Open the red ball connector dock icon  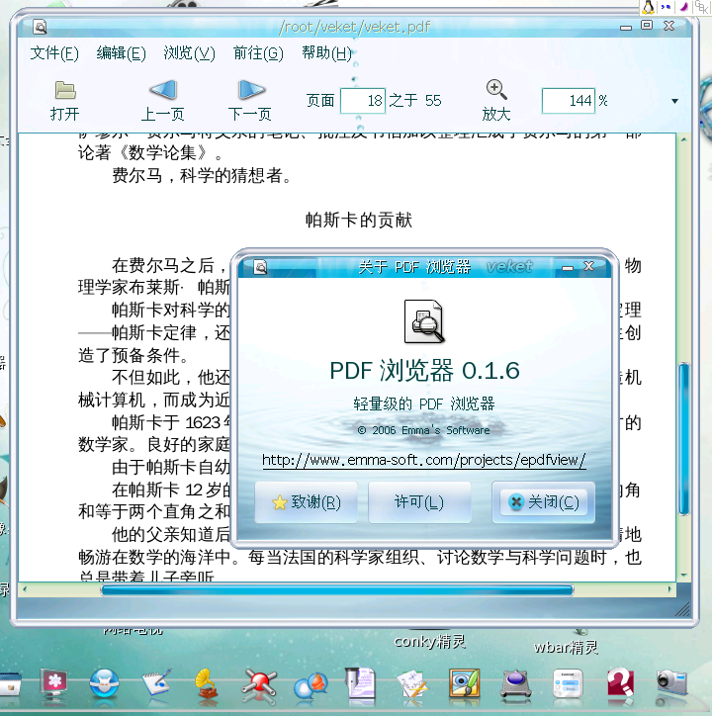[x=259, y=684]
